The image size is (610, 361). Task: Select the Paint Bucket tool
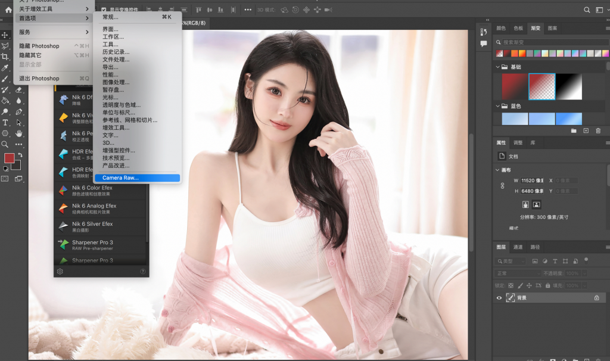pyautogui.click(x=5, y=101)
